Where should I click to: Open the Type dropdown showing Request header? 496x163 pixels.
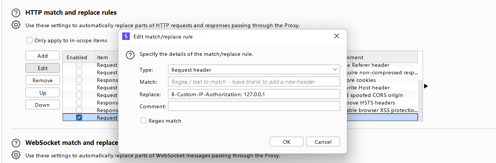click(x=253, y=70)
